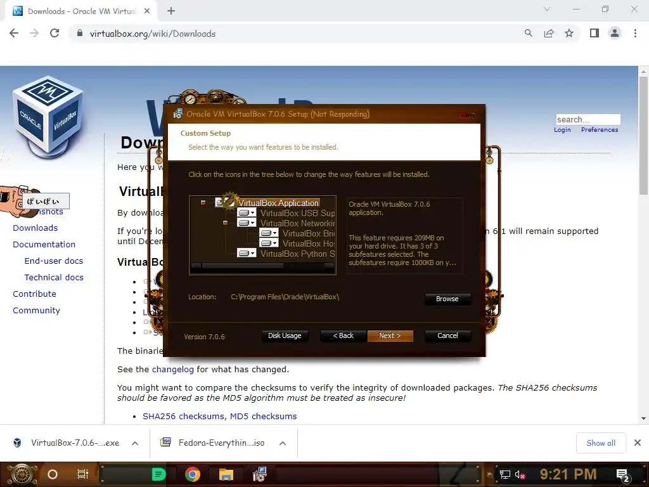649x487 pixels.
Task: Open File Explorer from taskbar
Action: point(226,474)
